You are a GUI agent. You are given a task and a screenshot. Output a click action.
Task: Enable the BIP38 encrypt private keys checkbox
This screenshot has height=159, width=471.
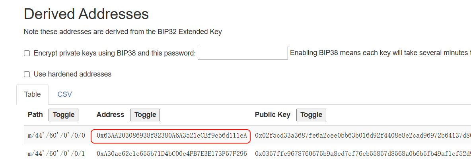[x=27, y=54]
